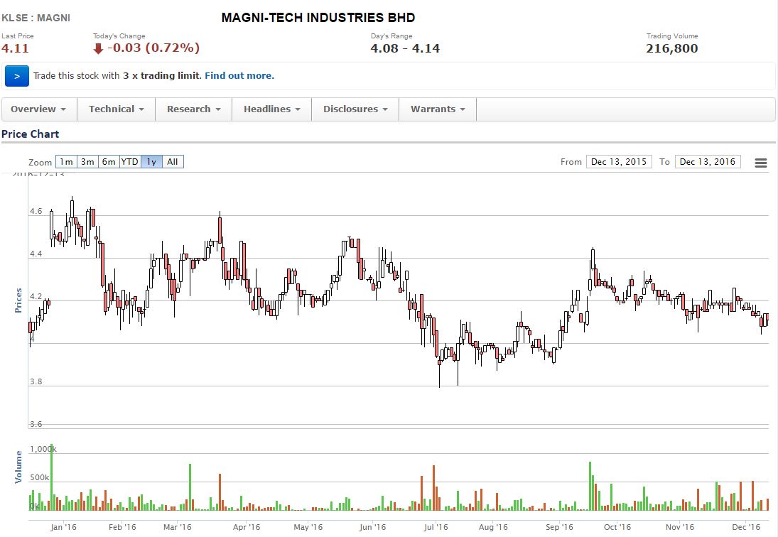The width and height of the screenshot is (778, 537).
Task: Click the Oct '16 axis label
Action: coord(617,527)
